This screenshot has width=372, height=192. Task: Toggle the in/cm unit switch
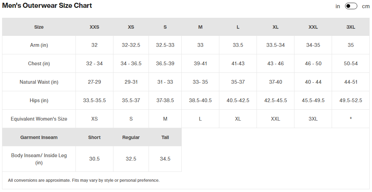(351, 6)
